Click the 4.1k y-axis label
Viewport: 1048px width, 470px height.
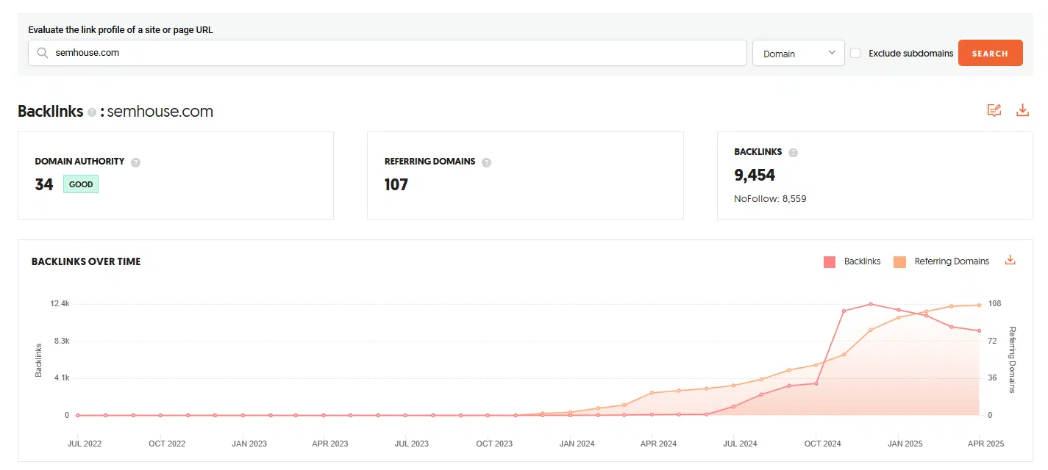click(x=61, y=377)
